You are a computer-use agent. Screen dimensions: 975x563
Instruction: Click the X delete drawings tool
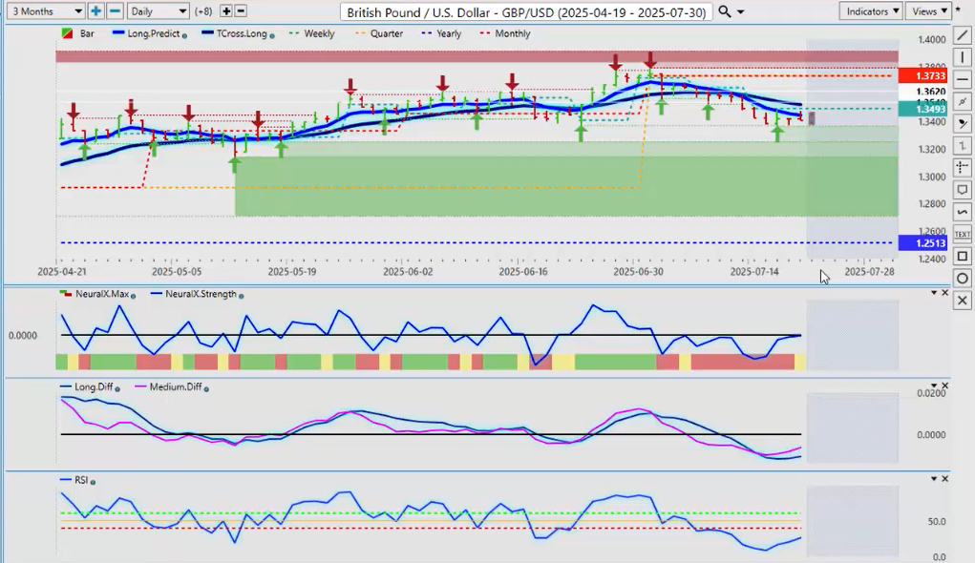point(963,301)
